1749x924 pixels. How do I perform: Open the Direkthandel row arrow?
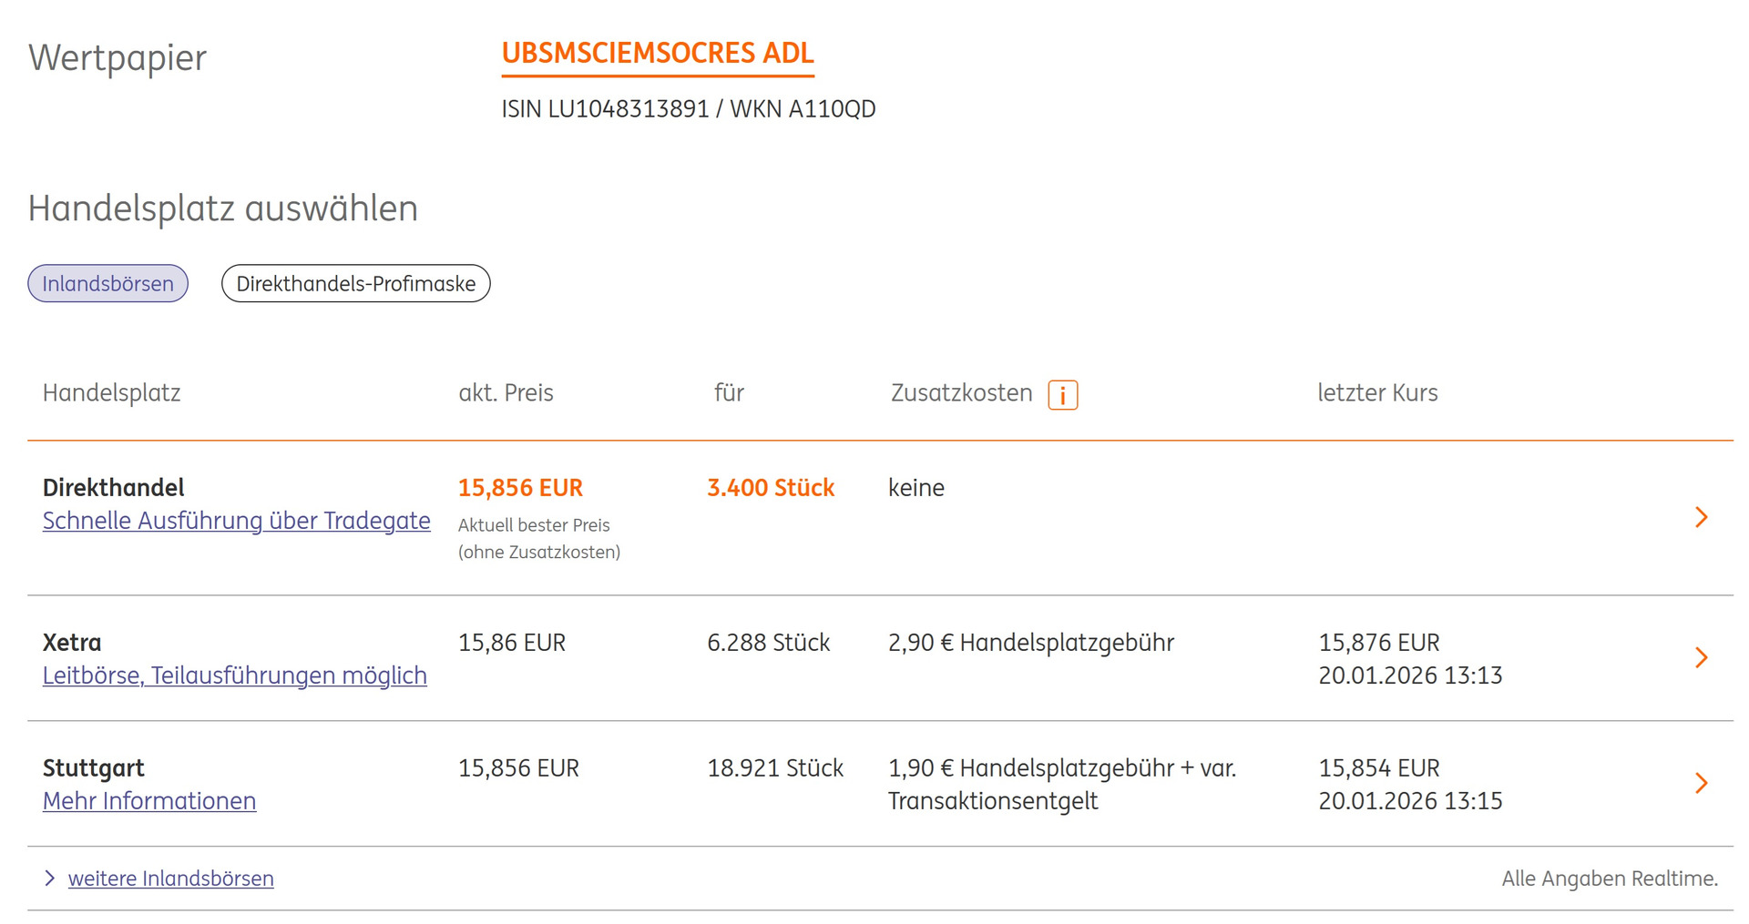(x=1700, y=517)
